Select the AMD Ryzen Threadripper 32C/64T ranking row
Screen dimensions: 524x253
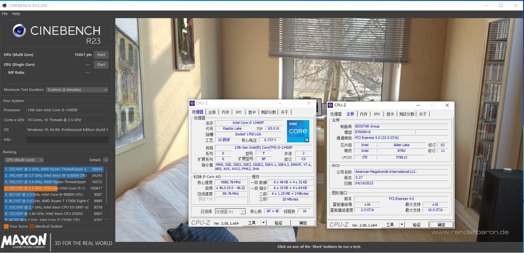(54, 169)
